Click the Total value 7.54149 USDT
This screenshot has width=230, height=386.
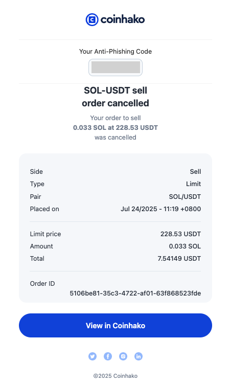pos(179,259)
